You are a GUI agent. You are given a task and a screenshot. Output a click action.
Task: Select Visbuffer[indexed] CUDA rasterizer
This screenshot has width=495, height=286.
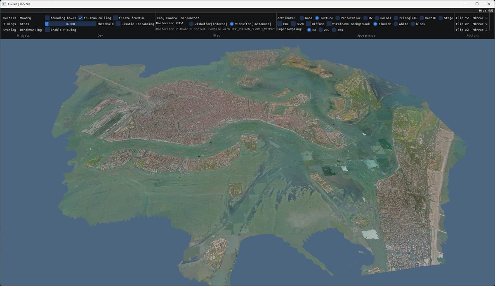click(191, 24)
